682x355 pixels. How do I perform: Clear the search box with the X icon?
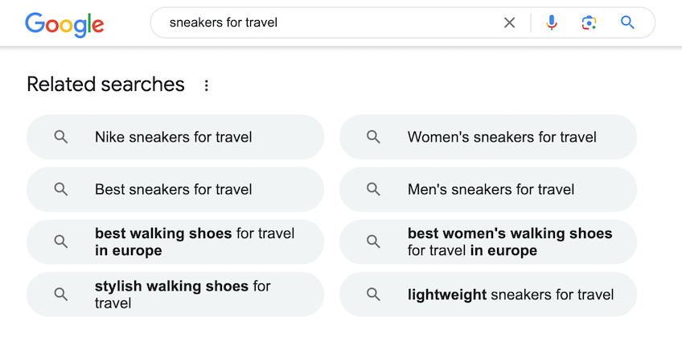(509, 23)
